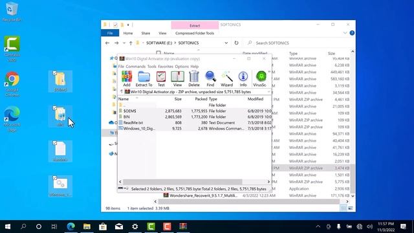Select the blank text file on desktop
This screenshot has height=233, width=414.
click(x=60, y=151)
